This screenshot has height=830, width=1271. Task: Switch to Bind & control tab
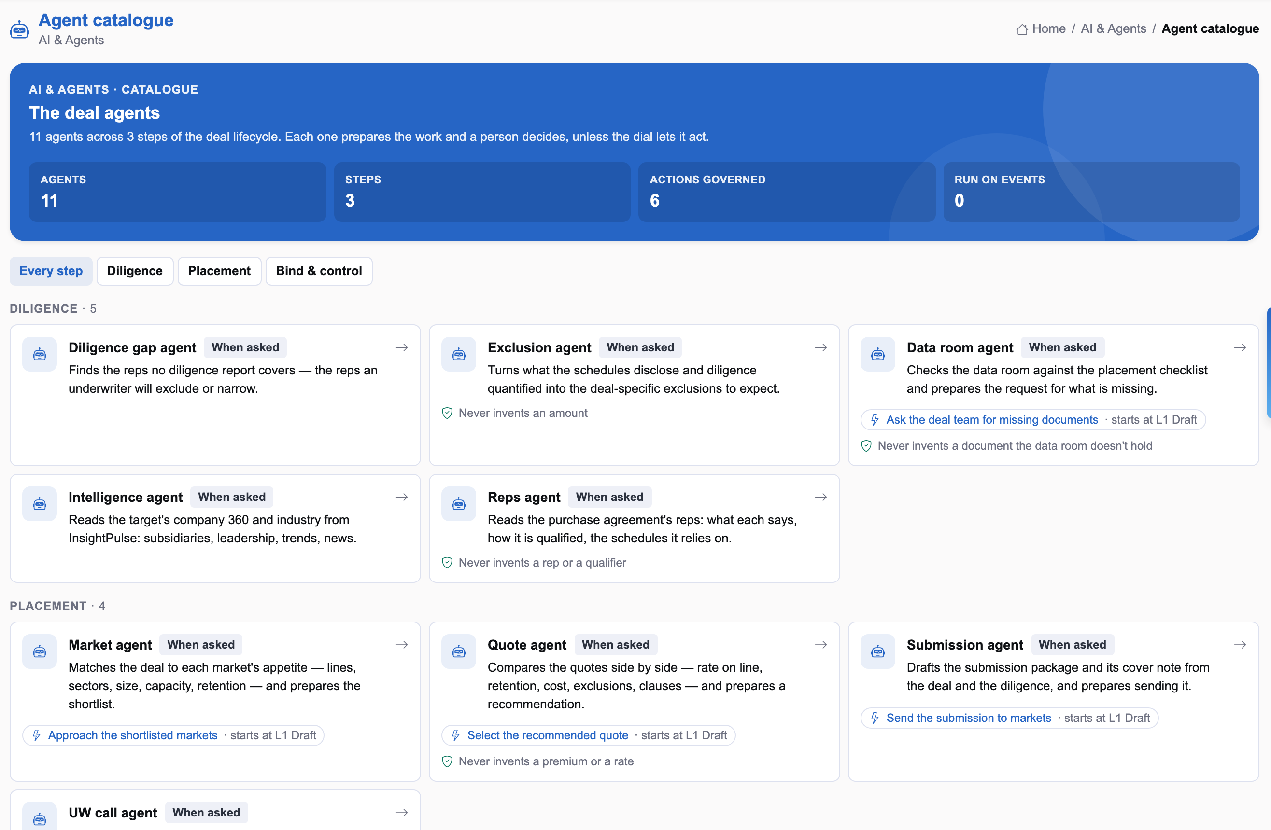point(319,271)
